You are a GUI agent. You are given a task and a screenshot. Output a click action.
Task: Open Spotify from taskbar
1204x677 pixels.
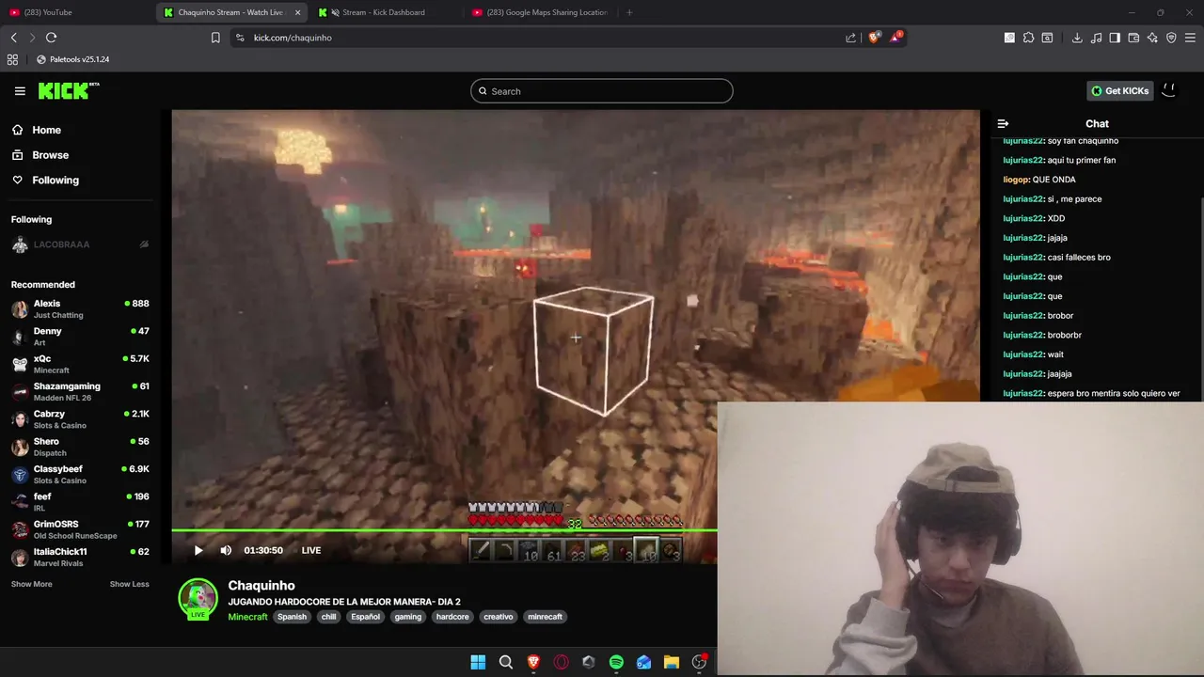(616, 662)
